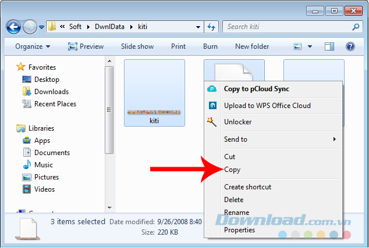Choose Upload to WPS Office Cloud
Viewport: 369px width, 248px height.
point(273,106)
